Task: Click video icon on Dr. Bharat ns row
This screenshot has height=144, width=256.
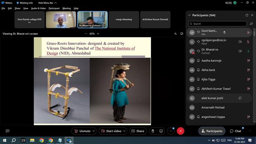Action: click(240, 51)
